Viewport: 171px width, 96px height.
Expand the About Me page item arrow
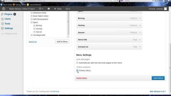point(140,40)
